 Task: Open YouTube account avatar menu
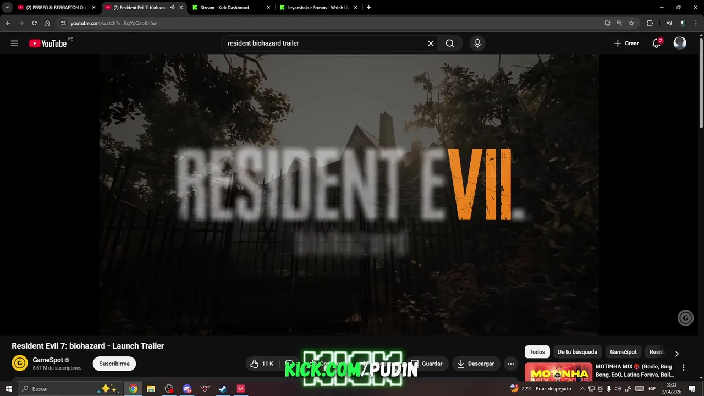click(680, 43)
